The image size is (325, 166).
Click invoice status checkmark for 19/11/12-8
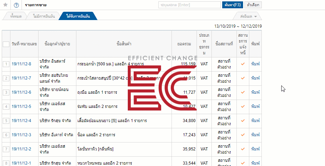(x=243, y=64)
